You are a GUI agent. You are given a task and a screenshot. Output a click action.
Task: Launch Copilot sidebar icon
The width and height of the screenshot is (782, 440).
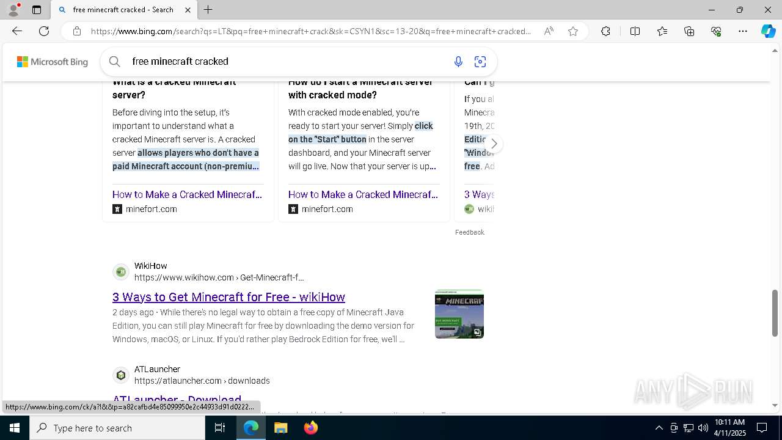[768, 31]
